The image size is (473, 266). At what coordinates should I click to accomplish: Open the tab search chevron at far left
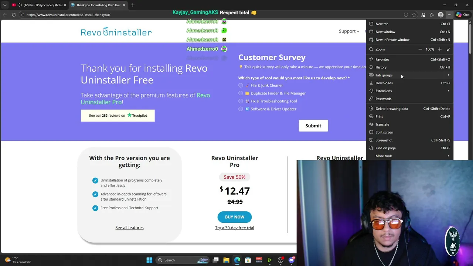(x=5, y=5)
